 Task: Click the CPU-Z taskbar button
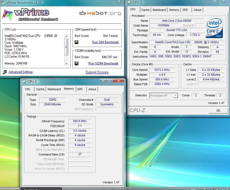41,189
